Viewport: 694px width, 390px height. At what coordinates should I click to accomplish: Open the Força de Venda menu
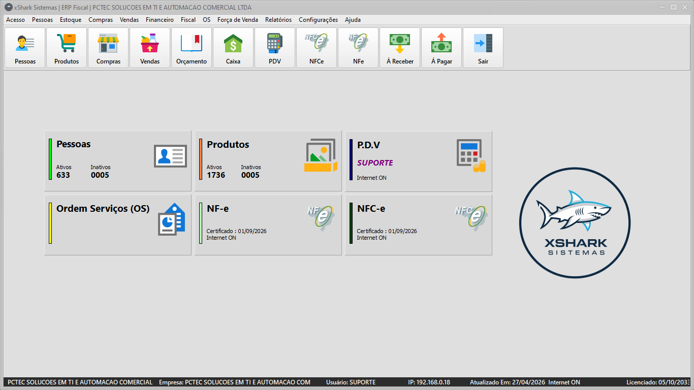click(237, 20)
